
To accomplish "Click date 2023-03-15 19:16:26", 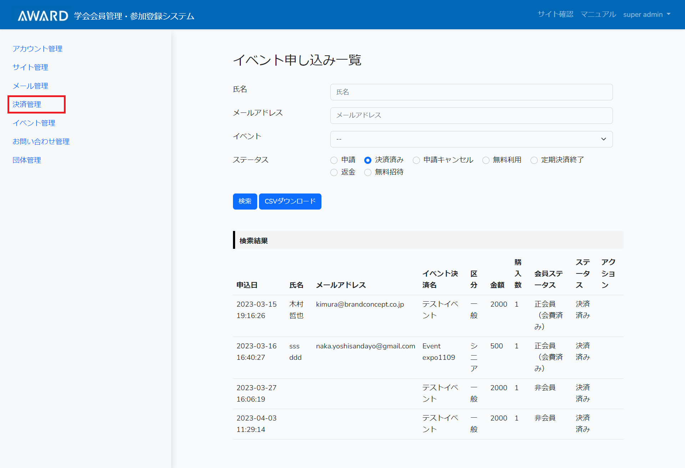I will [x=257, y=310].
